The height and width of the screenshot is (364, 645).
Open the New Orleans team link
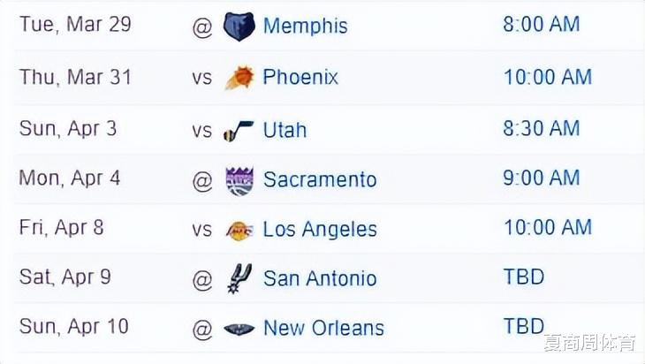click(323, 328)
